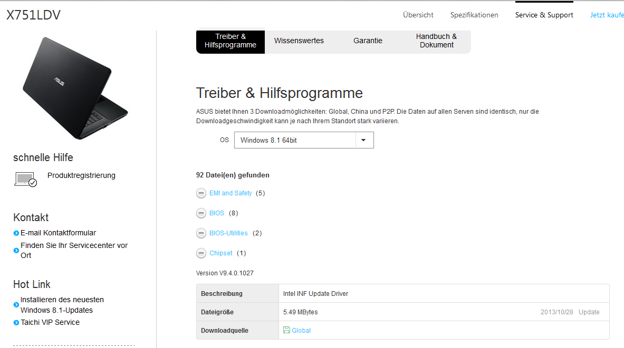Click the 92 Datei(en) gefunden text
The height and width of the screenshot is (348, 624).
click(233, 175)
